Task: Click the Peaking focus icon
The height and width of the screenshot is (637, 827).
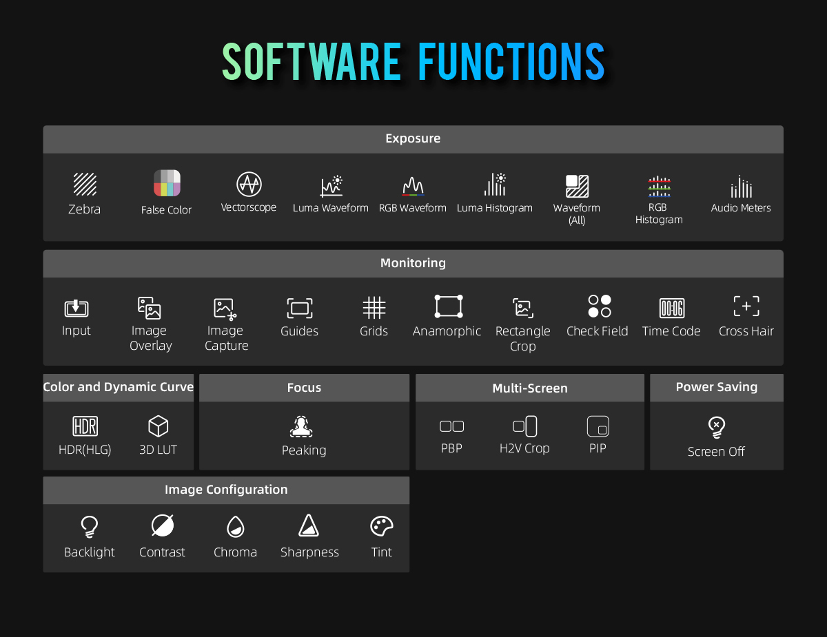Action: coord(301,427)
